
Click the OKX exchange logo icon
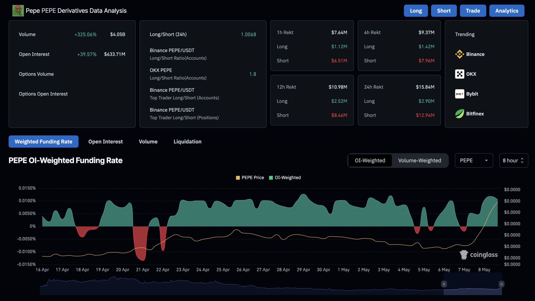click(x=460, y=74)
